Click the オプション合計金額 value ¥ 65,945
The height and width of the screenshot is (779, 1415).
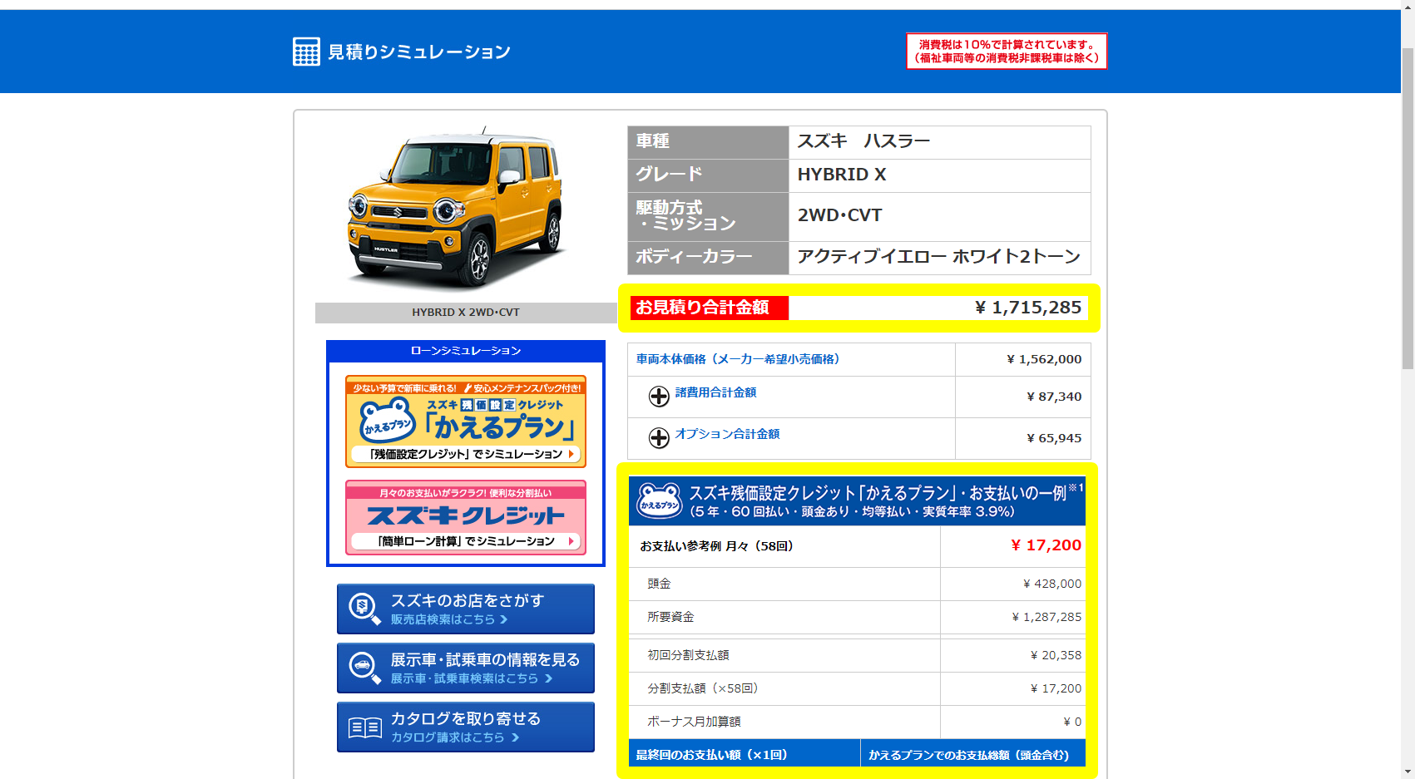click(1054, 438)
